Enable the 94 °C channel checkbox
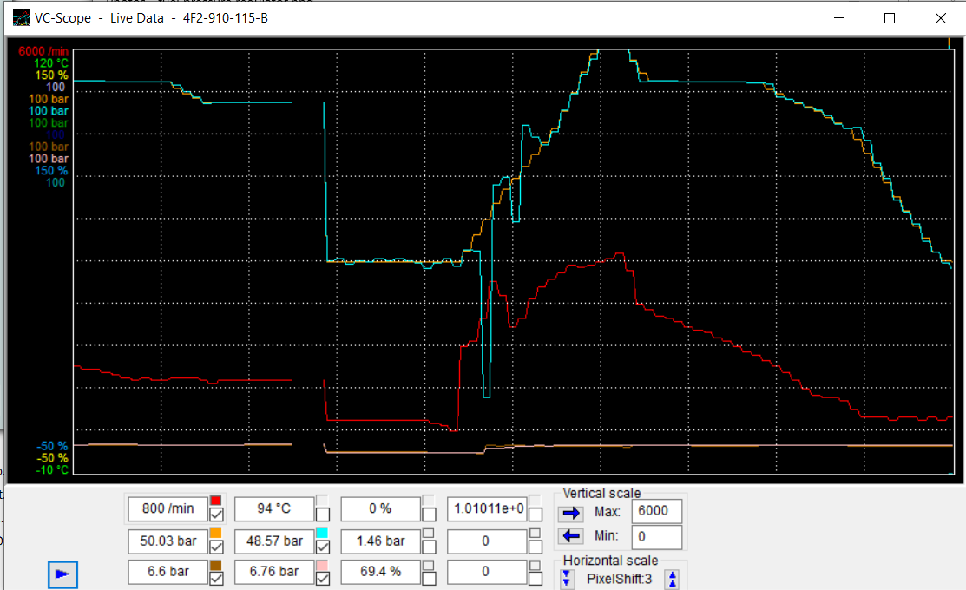Screen dimensions: 966x590 tap(322, 515)
